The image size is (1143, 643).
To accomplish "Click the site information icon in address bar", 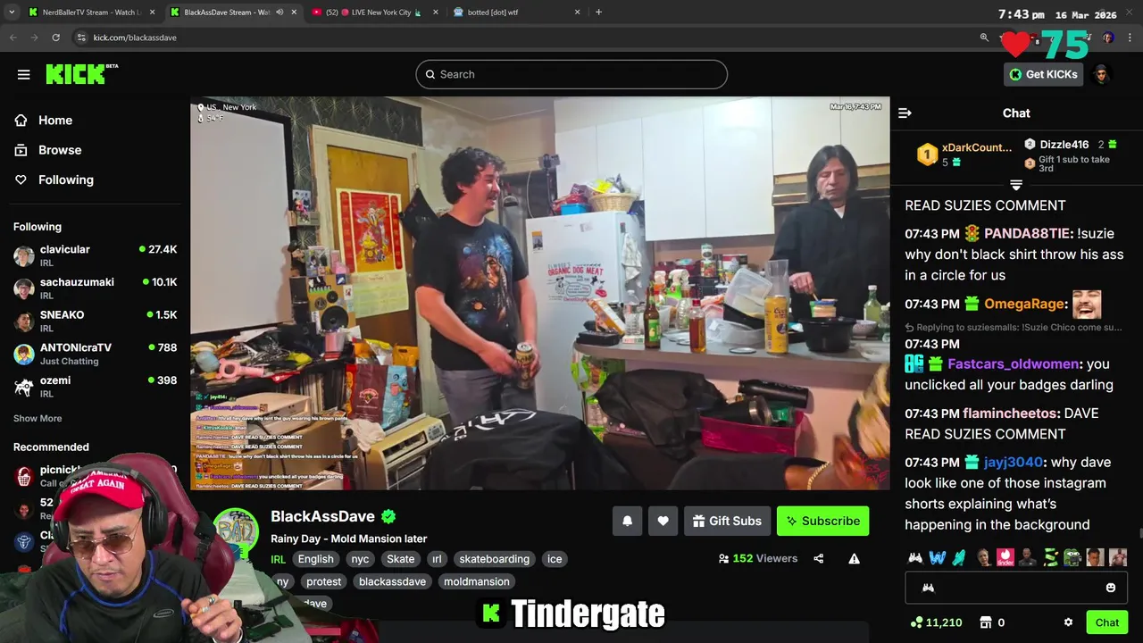I will coord(81,38).
